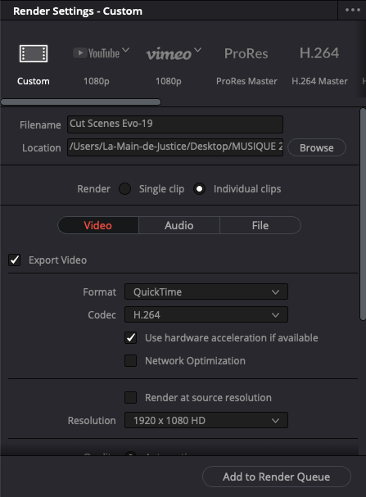Screen dimensions: 366x497
Task: Select the ProRes preset
Action: coord(246,53)
